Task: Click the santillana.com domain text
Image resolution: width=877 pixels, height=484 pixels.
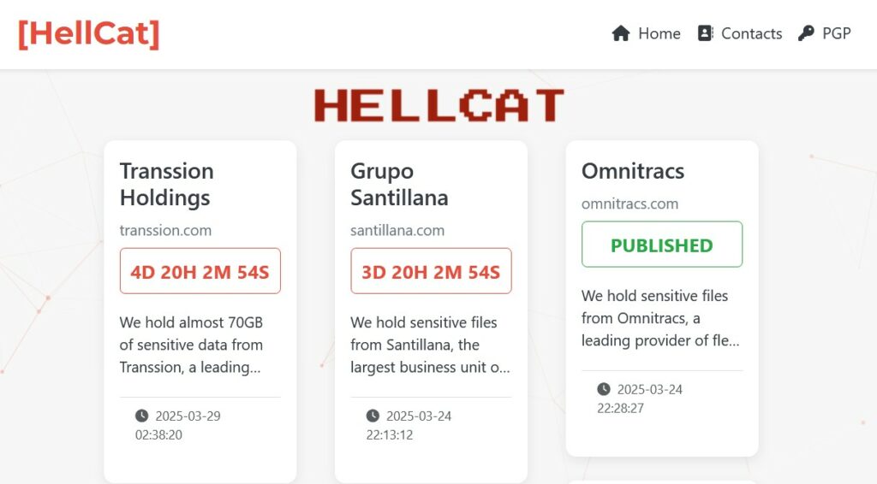Action: click(x=397, y=230)
